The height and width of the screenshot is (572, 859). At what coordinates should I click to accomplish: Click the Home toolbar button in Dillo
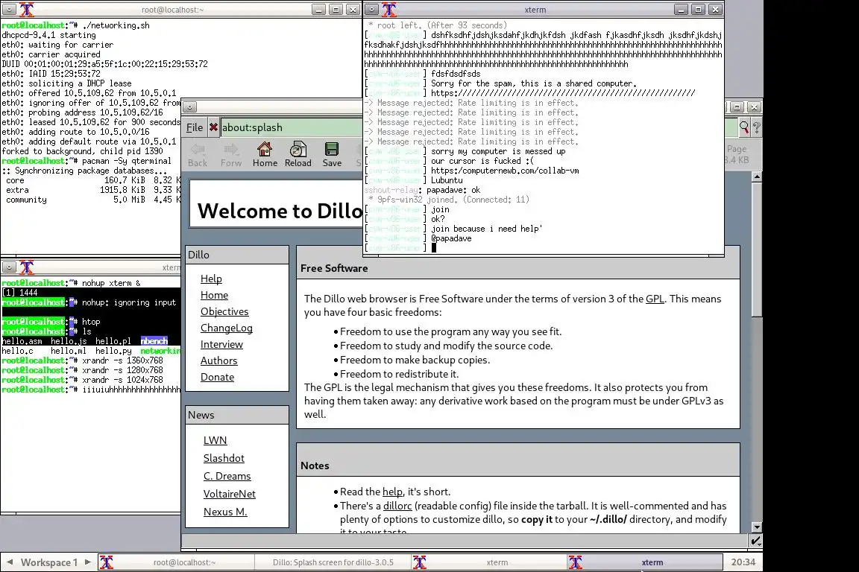click(265, 154)
